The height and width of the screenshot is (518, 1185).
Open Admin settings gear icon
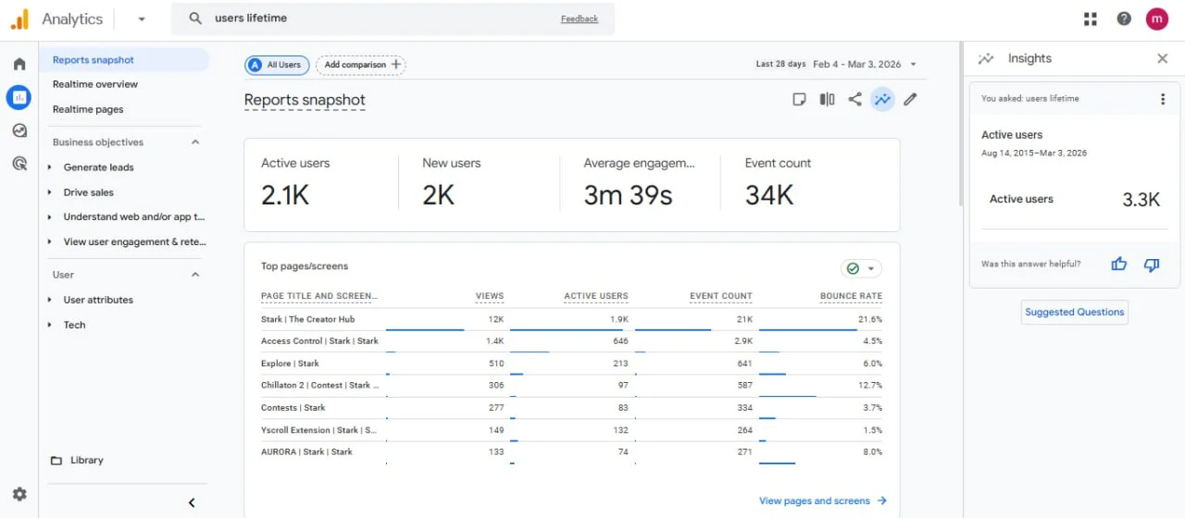19,494
